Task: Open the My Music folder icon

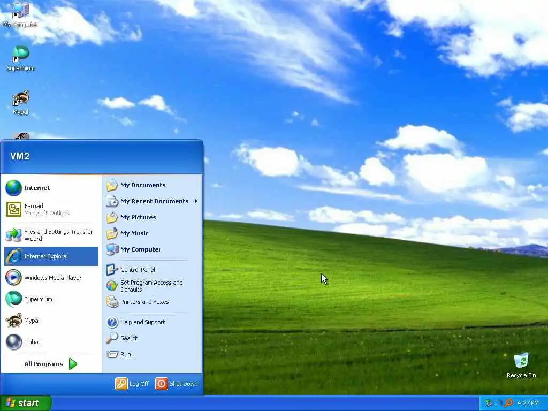Action: (112, 233)
